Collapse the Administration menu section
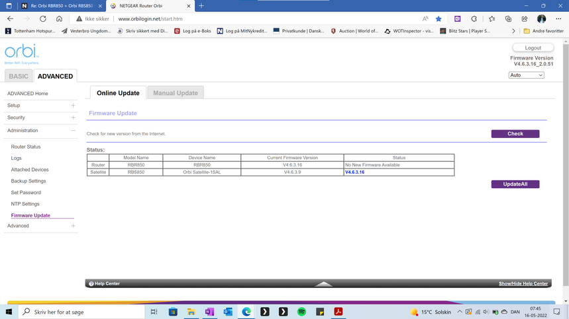 point(73,131)
